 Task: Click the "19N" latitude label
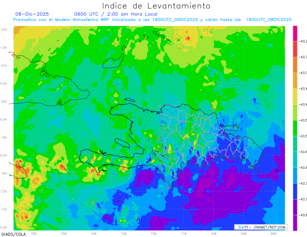(x=4, y=138)
